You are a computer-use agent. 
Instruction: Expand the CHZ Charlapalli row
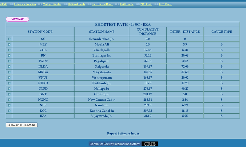pos(9,50)
